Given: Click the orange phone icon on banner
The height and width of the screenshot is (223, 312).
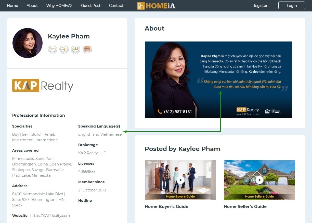Looking at the screenshot, I should pyautogui.click(x=160, y=111).
